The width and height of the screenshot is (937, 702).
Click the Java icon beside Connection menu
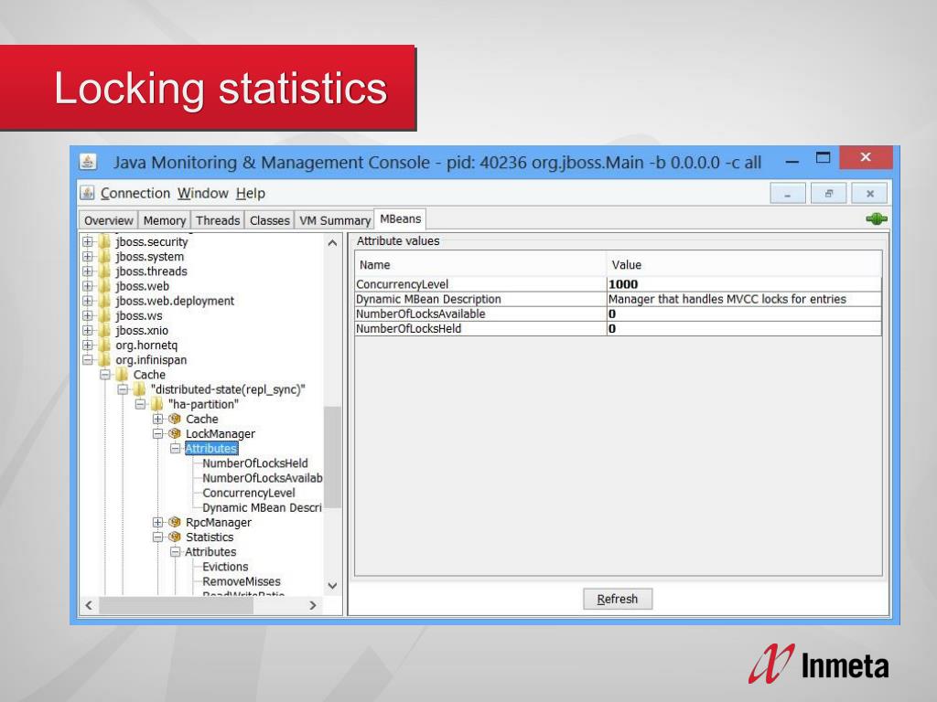tap(88, 193)
